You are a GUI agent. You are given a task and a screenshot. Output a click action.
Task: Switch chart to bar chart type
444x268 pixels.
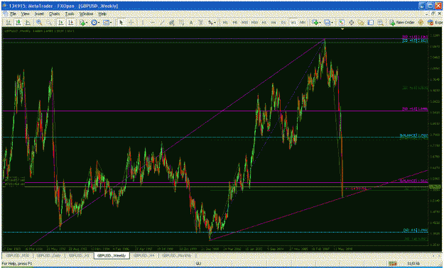9,23
